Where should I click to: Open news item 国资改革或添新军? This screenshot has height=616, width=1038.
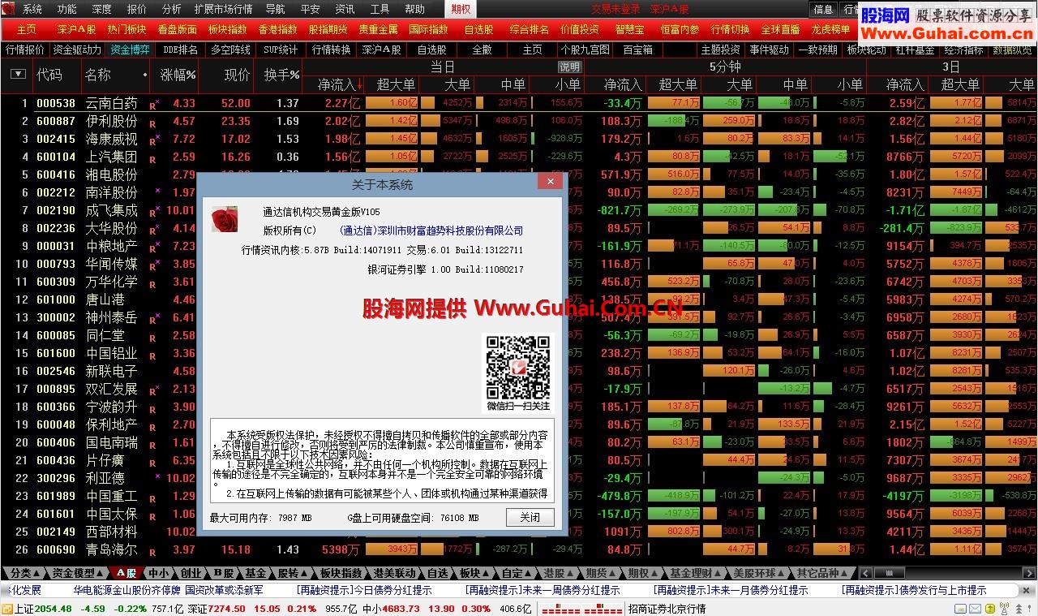click(x=224, y=590)
